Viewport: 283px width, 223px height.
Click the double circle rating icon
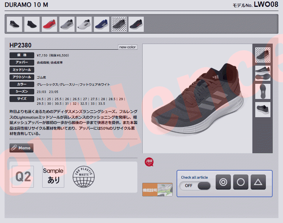223,182
